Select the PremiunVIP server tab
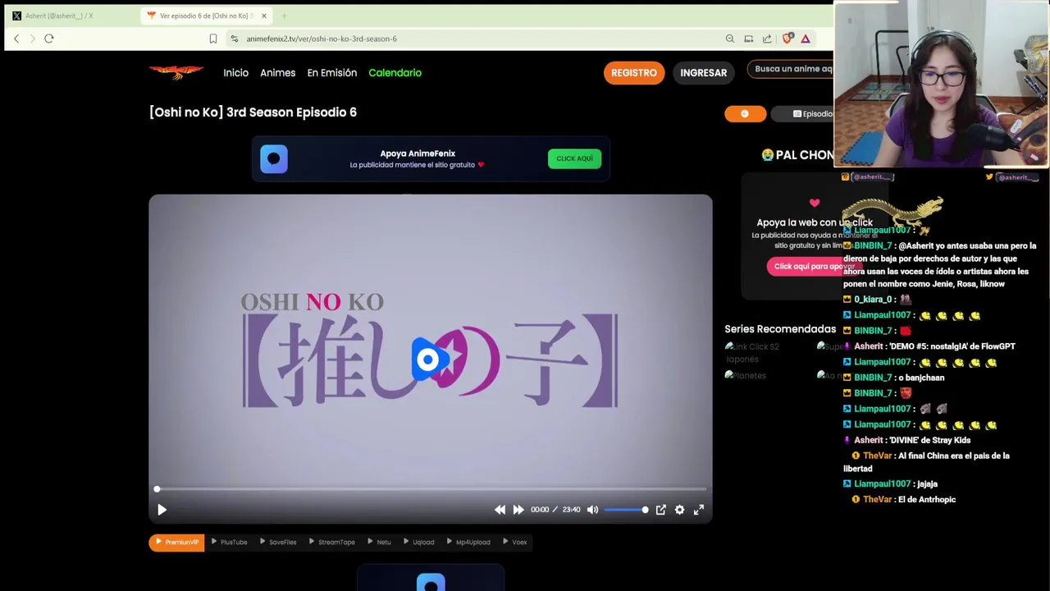The height and width of the screenshot is (591, 1050). (176, 543)
